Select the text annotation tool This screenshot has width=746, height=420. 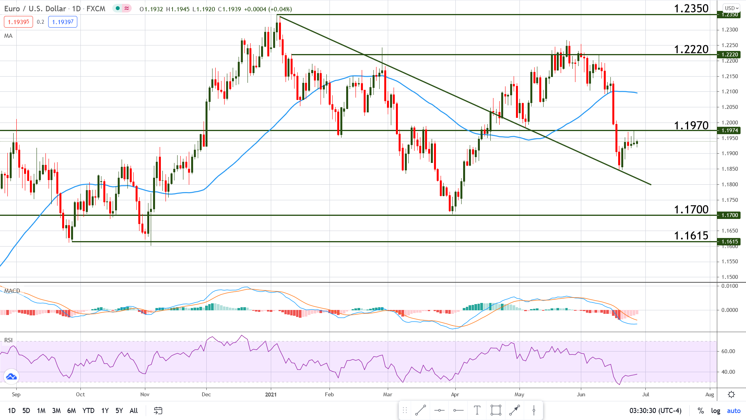click(x=477, y=410)
